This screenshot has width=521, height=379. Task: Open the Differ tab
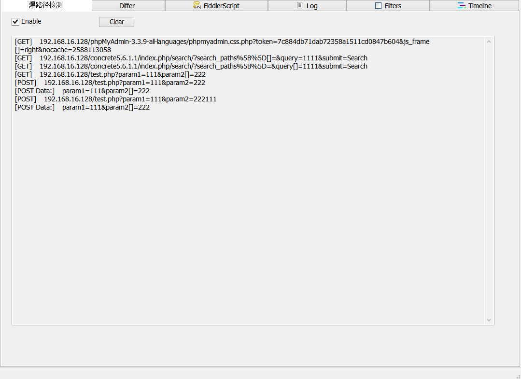(x=127, y=6)
